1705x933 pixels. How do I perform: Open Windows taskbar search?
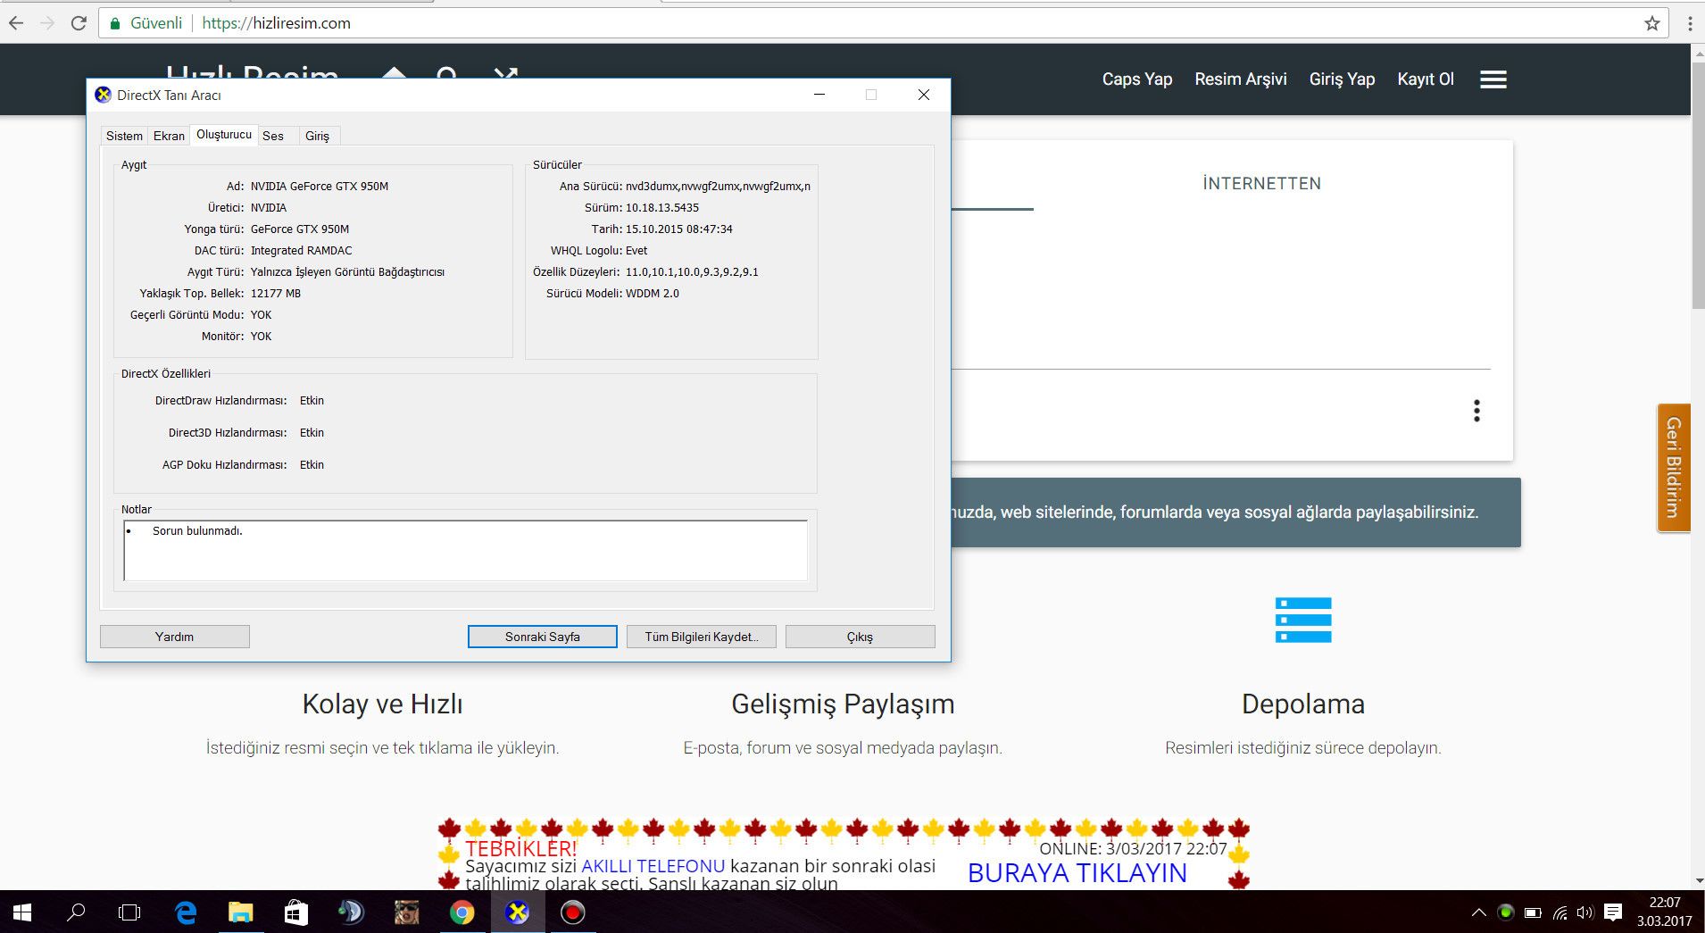77,912
